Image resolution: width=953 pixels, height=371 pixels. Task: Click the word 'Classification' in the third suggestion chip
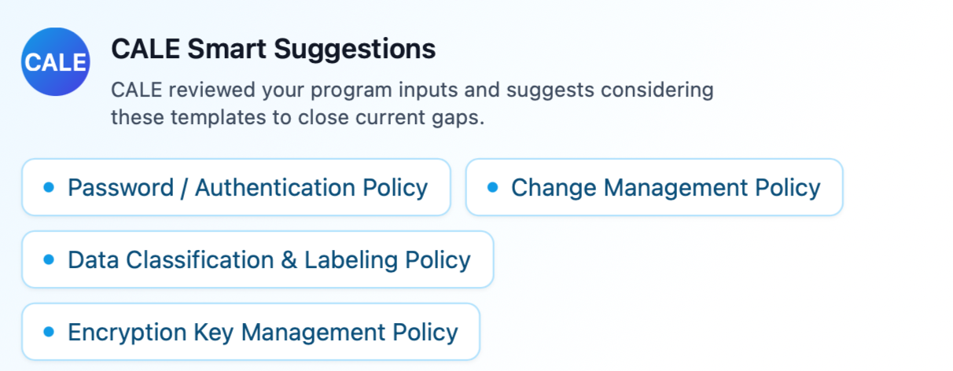200,260
